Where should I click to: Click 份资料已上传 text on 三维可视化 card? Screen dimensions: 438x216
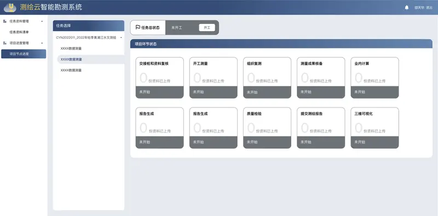coord(374,131)
